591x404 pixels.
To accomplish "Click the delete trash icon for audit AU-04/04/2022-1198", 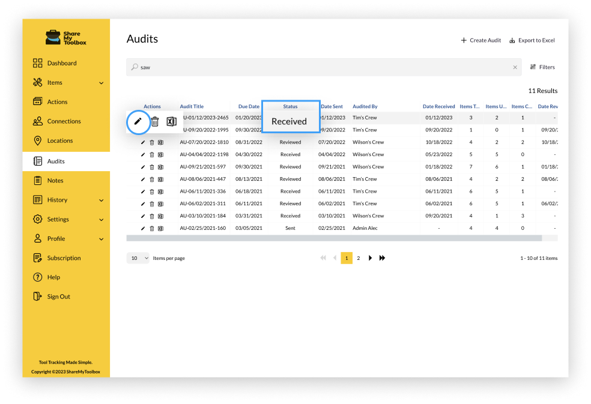I will coord(152,154).
